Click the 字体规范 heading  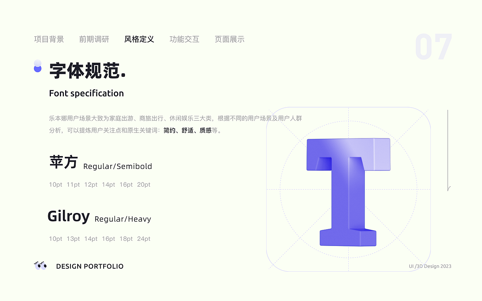point(87,71)
